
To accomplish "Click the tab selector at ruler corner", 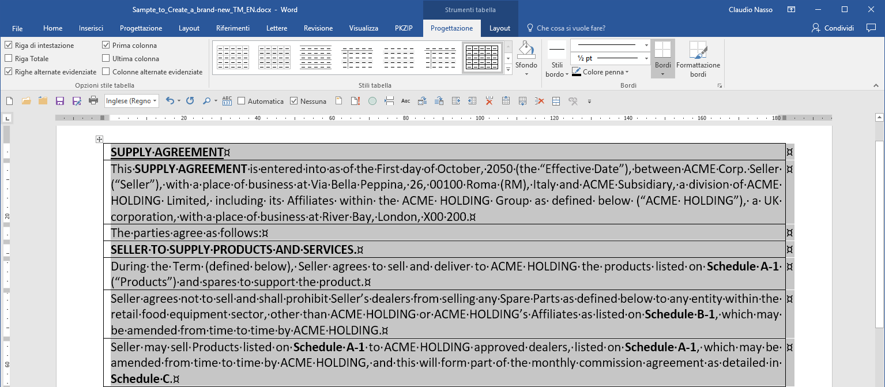I will click(7, 118).
